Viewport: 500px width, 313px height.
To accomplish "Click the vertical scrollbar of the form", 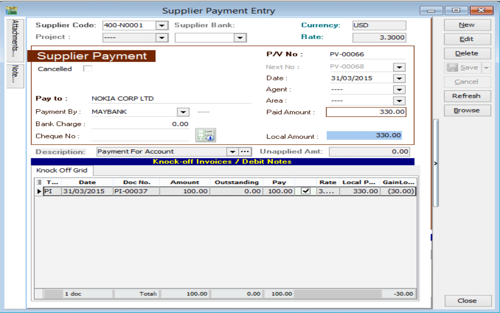I will pos(436,162).
